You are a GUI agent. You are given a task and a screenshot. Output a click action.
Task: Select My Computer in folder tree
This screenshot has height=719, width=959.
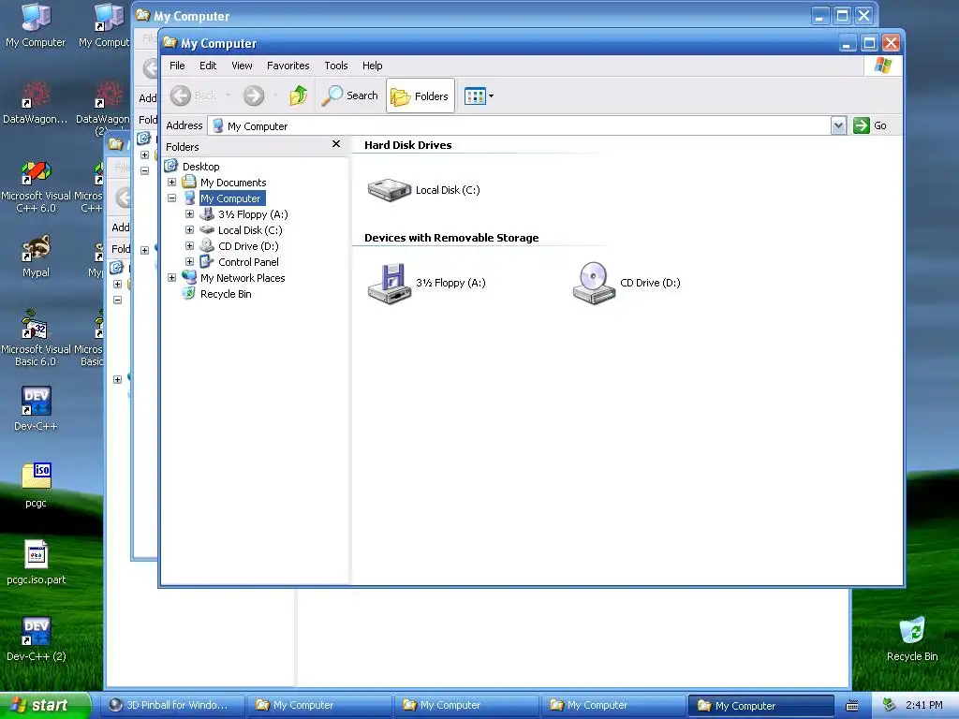click(230, 198)
